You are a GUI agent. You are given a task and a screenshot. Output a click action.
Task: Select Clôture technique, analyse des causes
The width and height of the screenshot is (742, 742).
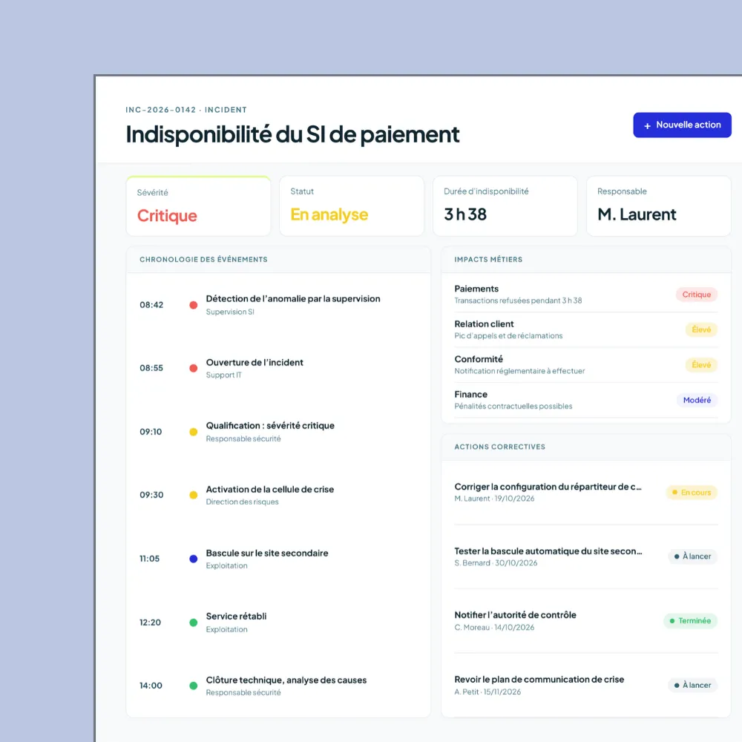tap(278, 686)
